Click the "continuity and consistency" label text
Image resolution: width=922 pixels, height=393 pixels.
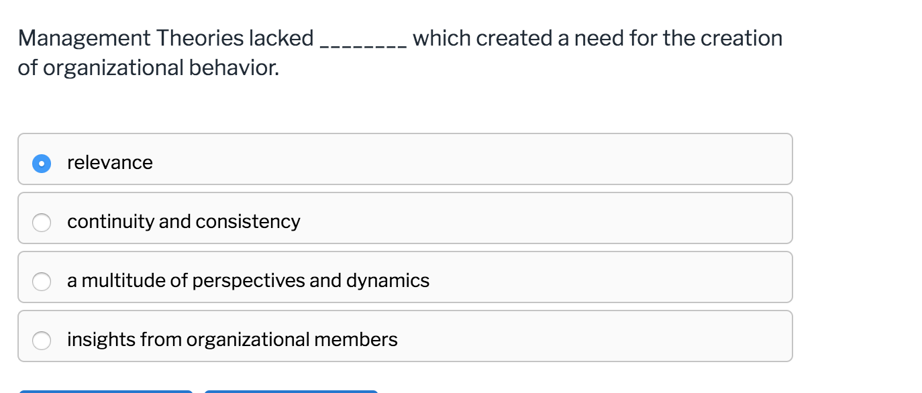coord(184,221)
